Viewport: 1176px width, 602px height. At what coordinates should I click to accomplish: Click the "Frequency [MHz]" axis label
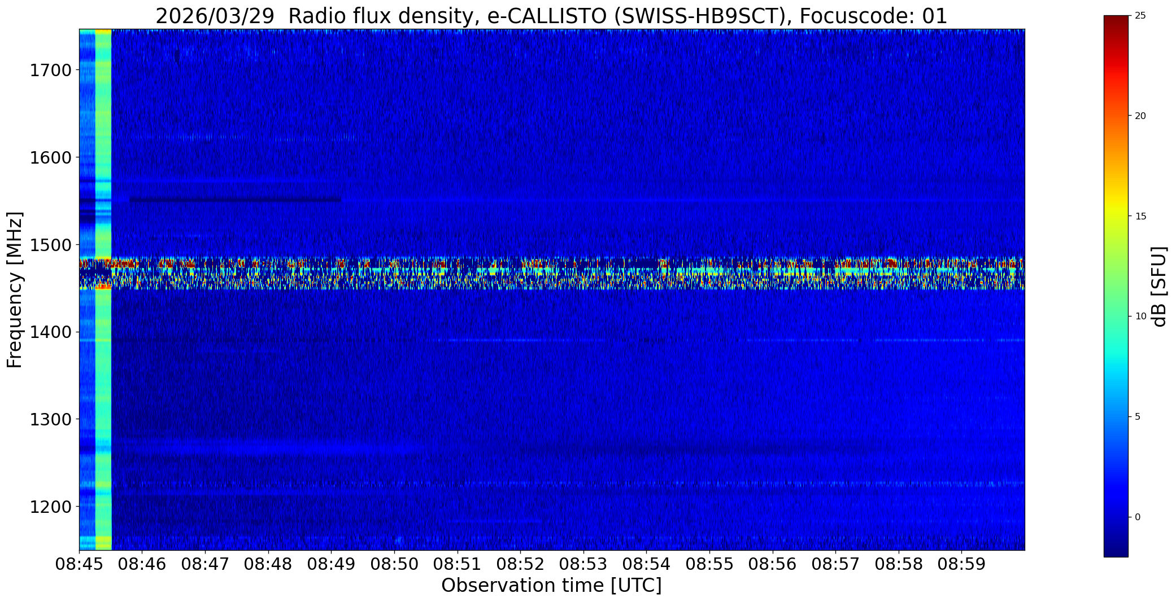[x=15, y=289]
